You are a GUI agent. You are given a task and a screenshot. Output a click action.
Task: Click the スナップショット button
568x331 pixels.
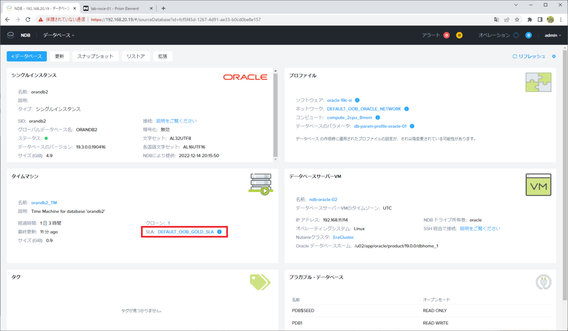coord(95,56)
